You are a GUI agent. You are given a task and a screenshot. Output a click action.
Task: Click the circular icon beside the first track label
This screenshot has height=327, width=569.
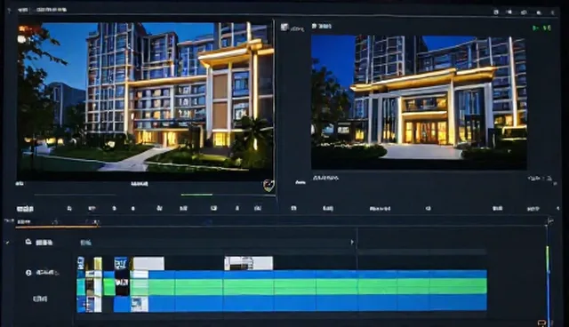pyautogui.click(x=28, y=273)
